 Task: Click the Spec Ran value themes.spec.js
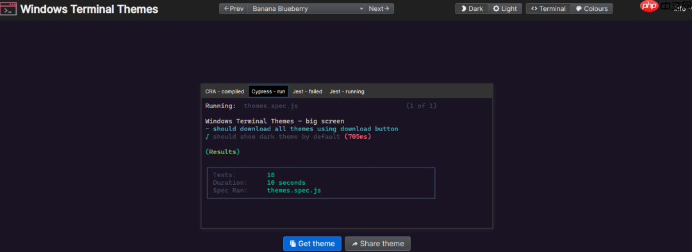pyautogui.click(x=294, y=191)
